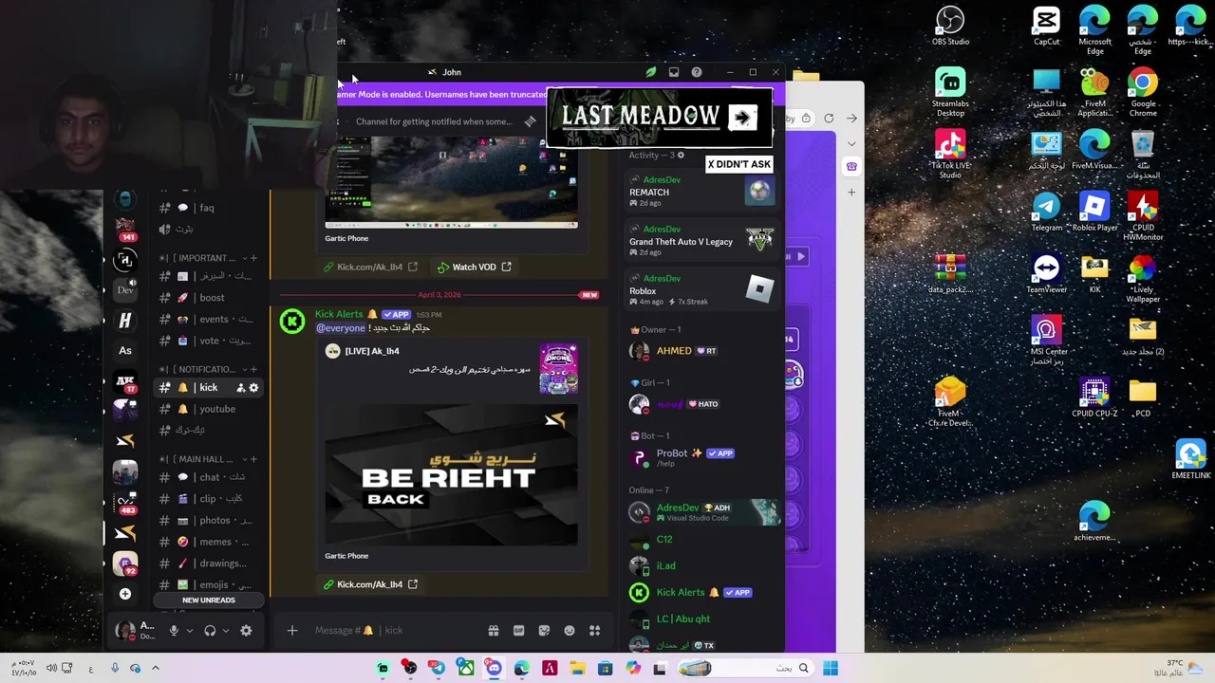Open Lively Wallpaper desktop icon
Image resolution: width=1215 pixels, height=683 pixels.
pyautogui.click(x=1143, y=277)
